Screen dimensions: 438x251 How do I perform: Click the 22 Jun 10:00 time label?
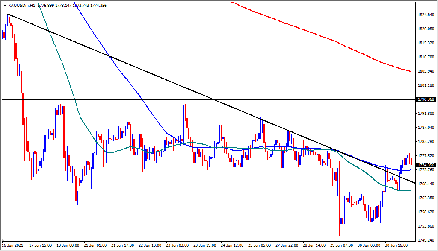(x=150, y=245)
